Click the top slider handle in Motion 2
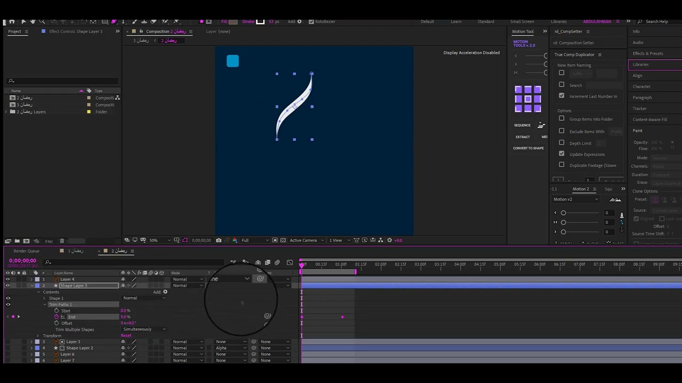This screenshot has height=383, width=682. [x=563, y=213]
